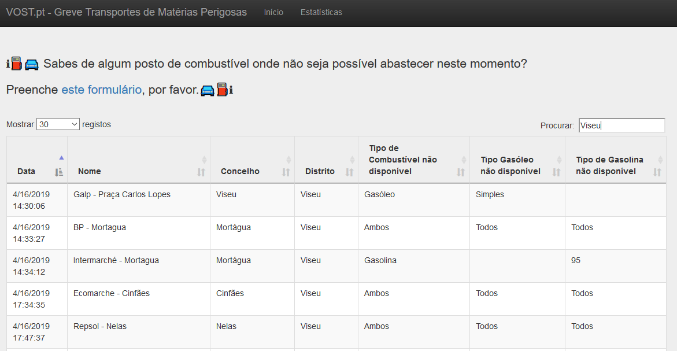Sort by Distrito using its sort icon
The width and height of the screenshot is (677, 351).
[x=349, y=172]
